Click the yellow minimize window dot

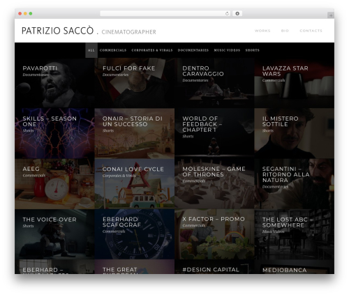(25, 13)
